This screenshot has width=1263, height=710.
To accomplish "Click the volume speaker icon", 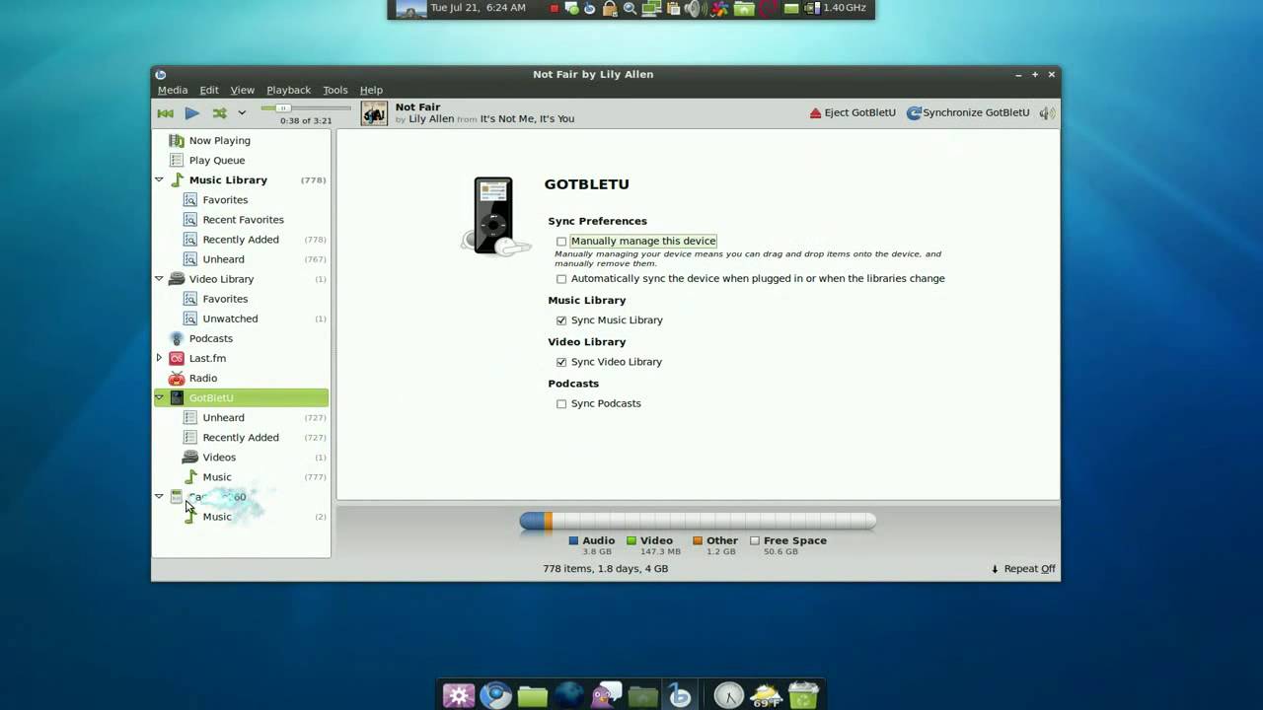I will click(1047, 113).
